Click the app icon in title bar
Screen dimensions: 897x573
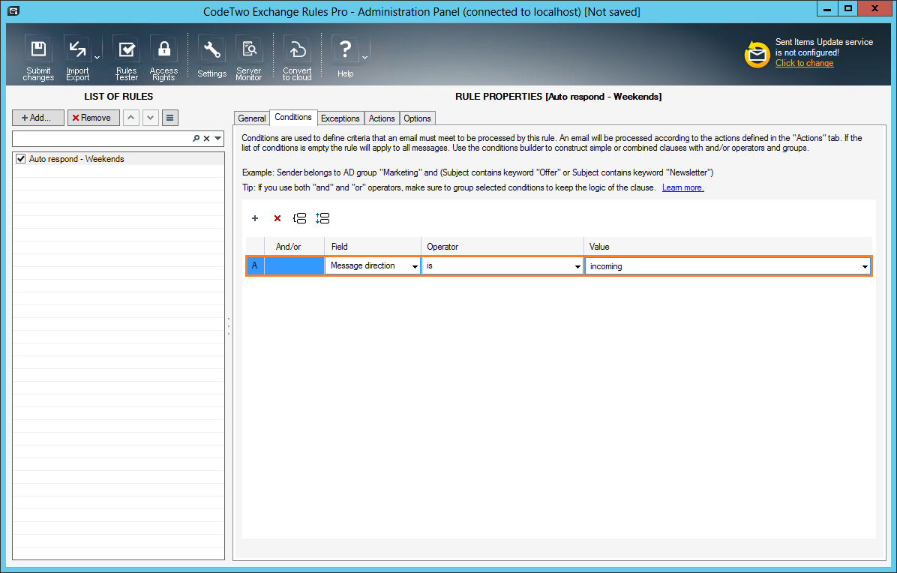[x=13, y=10]
